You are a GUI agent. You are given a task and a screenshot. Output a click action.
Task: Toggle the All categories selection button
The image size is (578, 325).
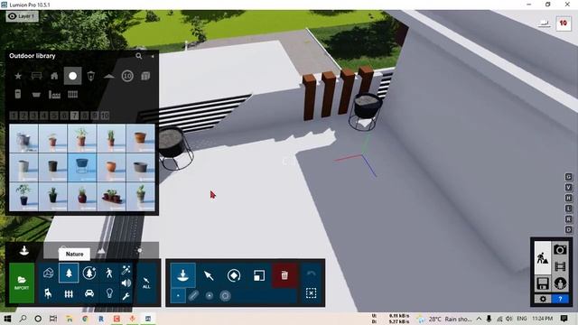[146, 283]
